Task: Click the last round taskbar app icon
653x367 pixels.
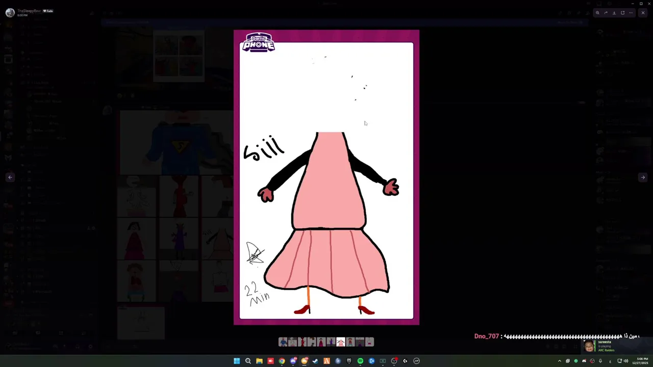Action: (x=416, y=361)
